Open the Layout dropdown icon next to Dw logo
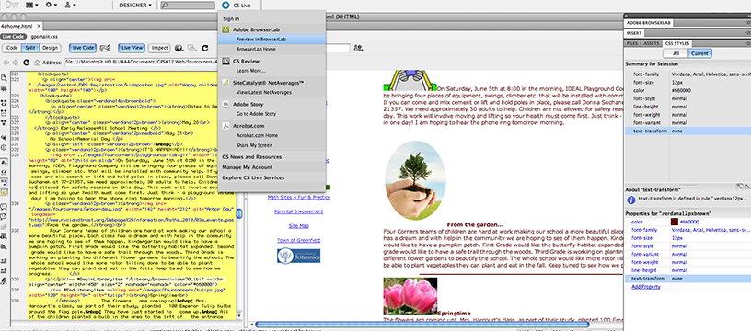This screenshot has height=331, width=751. point(32,5)
